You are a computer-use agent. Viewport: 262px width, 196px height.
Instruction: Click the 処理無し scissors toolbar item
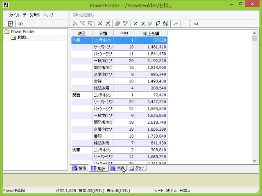click(x=84, y=15)
